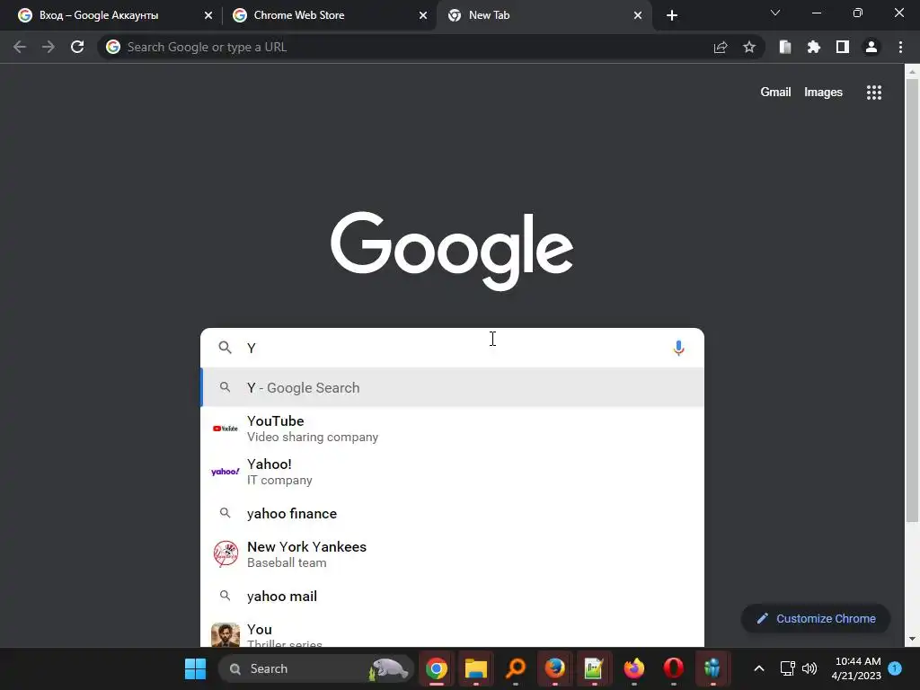Open the blue people app in taskbar
920x690 pixels.
coord(712,668)
